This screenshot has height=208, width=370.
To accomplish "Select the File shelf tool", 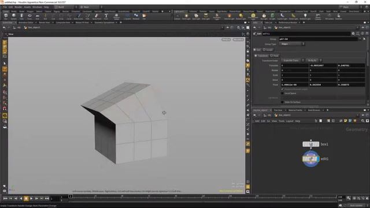I will coord(144,16).
